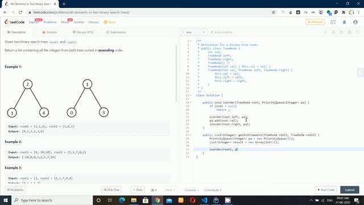The image size is (364, 205).
Task: Click the browser back arrow
Action: pyautogui.click(x=5, y=13)
